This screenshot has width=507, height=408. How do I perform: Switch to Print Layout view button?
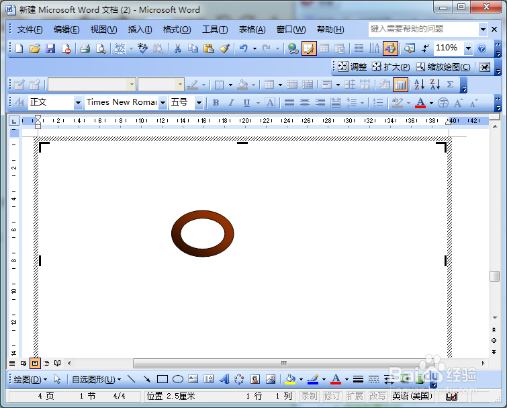(x=35, y=363)
